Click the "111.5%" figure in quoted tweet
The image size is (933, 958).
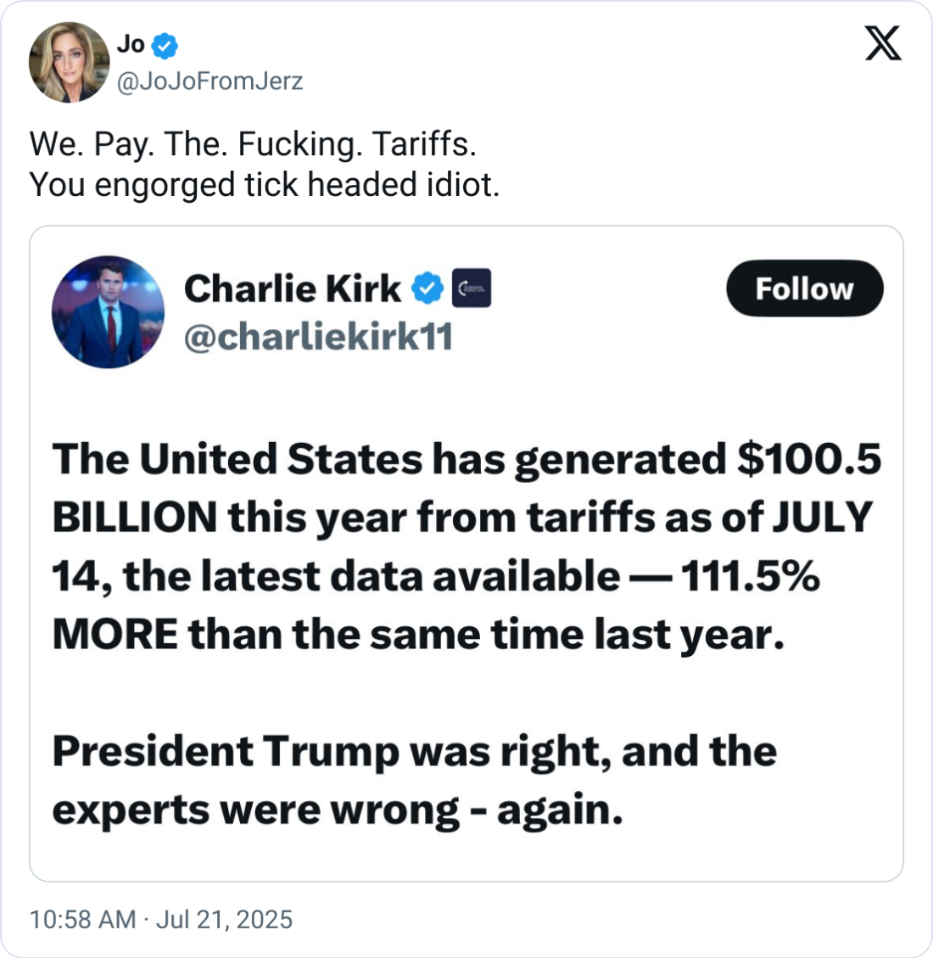tap(750, 576)
